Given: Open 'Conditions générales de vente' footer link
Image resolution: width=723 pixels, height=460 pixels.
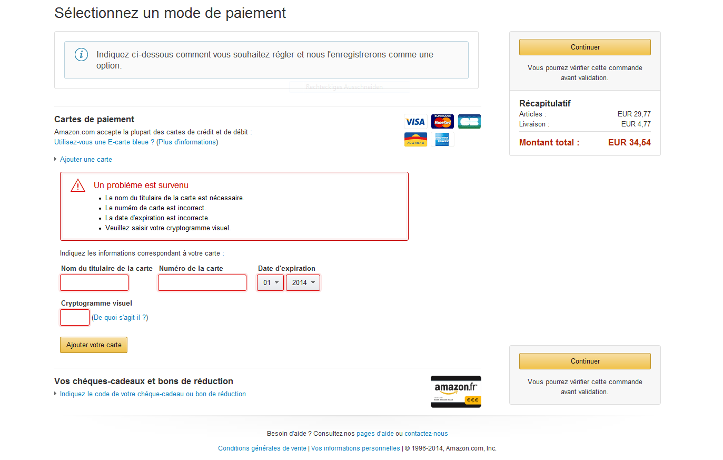Looking at the screenshot, I should click(x=262, y=448).
